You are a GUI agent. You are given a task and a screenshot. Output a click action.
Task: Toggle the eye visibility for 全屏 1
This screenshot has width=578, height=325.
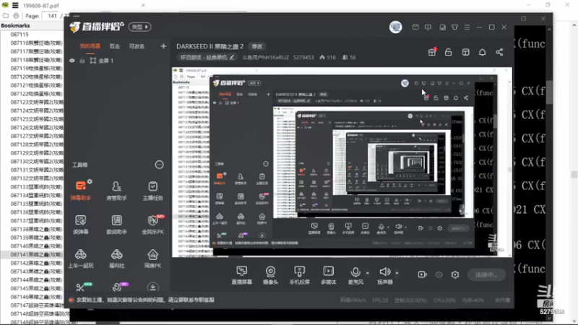[x=72, y=61]
